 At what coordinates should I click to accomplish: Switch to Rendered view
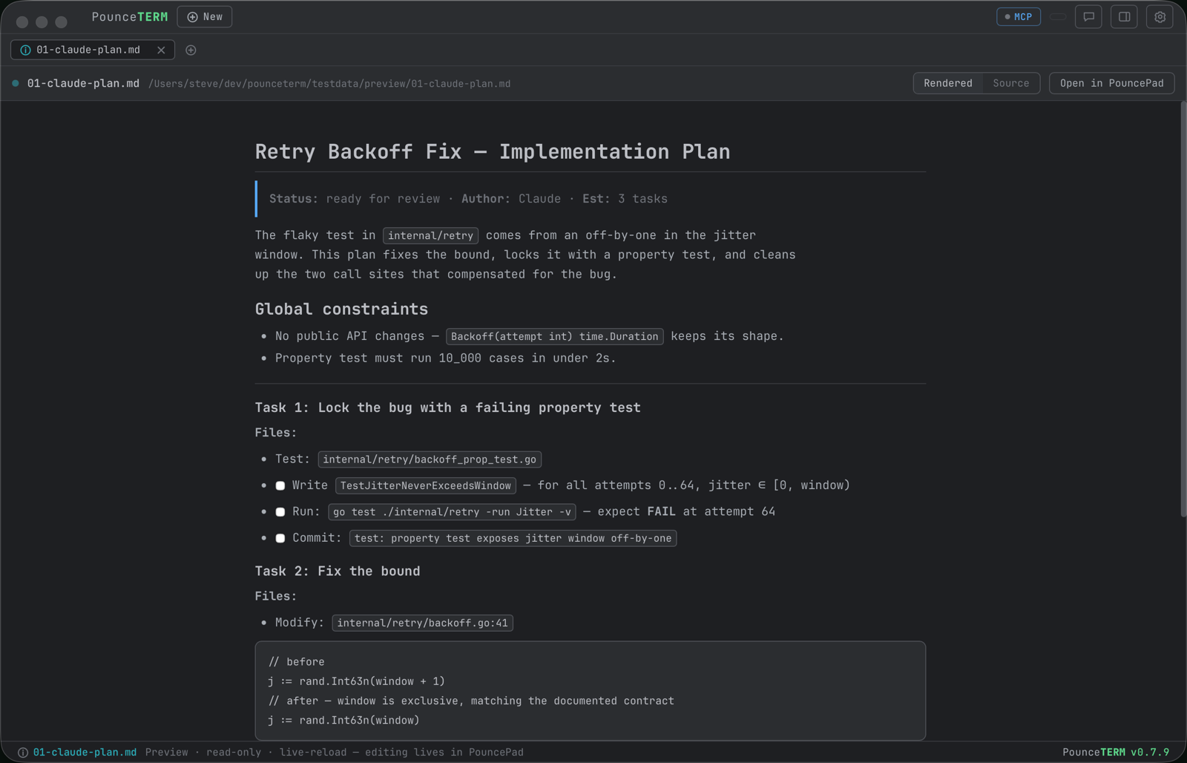click(947, 83)
